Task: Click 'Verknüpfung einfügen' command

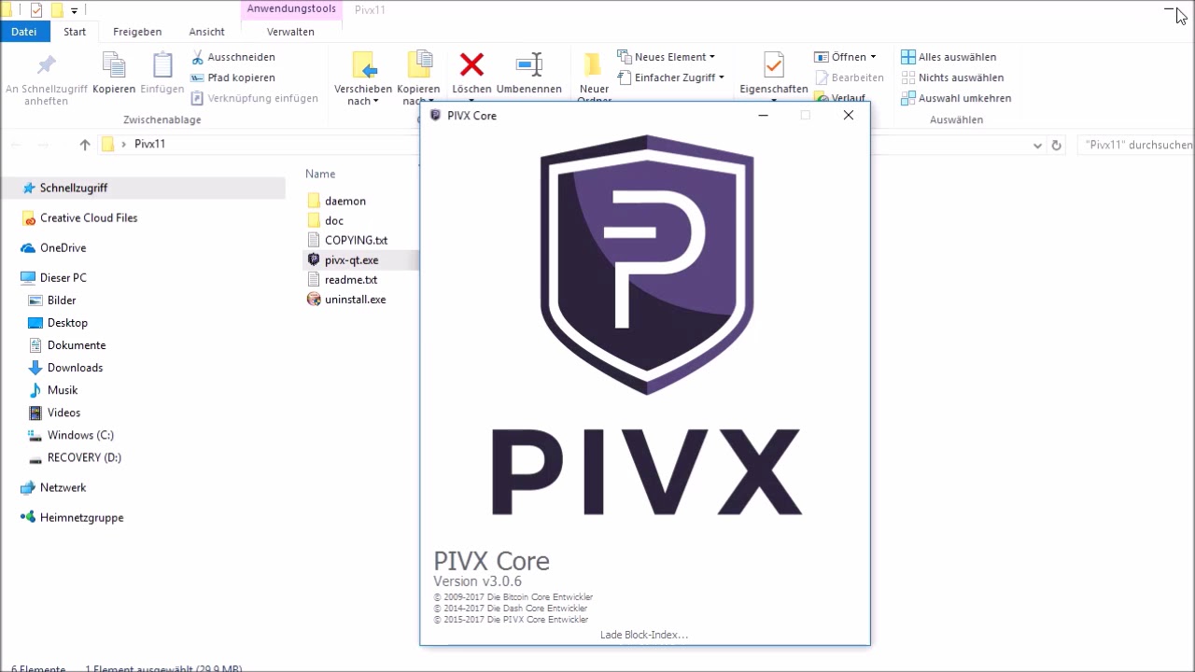Action: [254, 98]
